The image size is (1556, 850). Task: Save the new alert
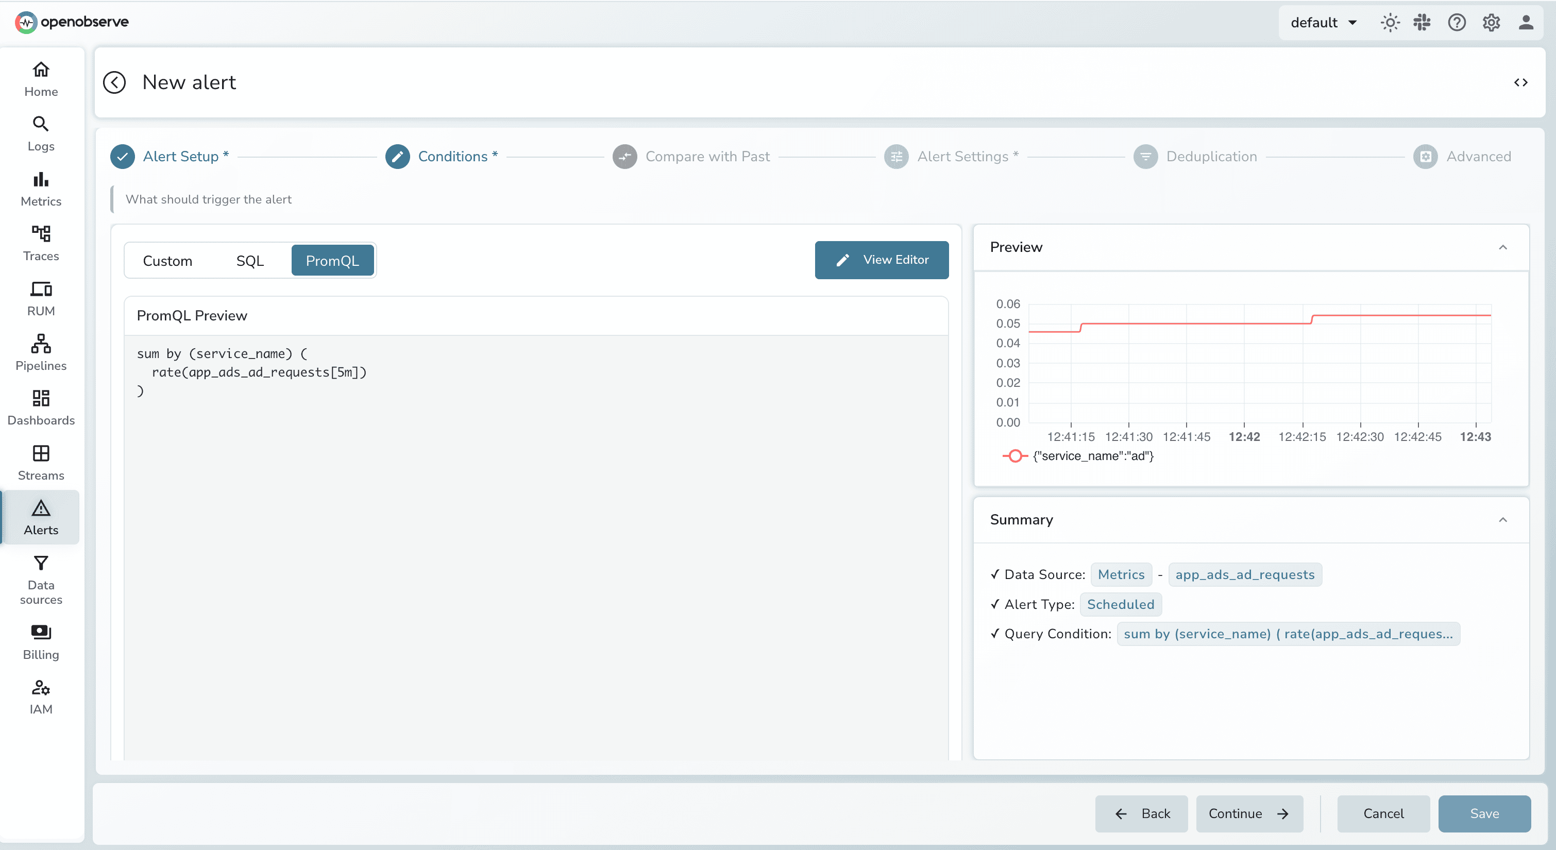pyautogui.click(x=1484, y=813)
